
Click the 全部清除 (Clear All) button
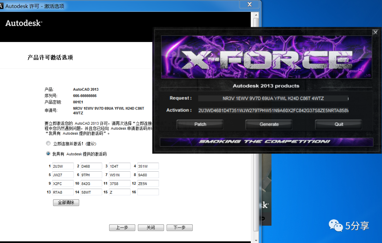(x=66, y=202)
